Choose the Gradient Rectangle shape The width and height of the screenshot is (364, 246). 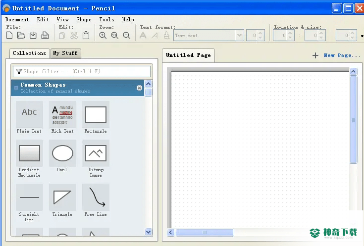coord(29,159)
